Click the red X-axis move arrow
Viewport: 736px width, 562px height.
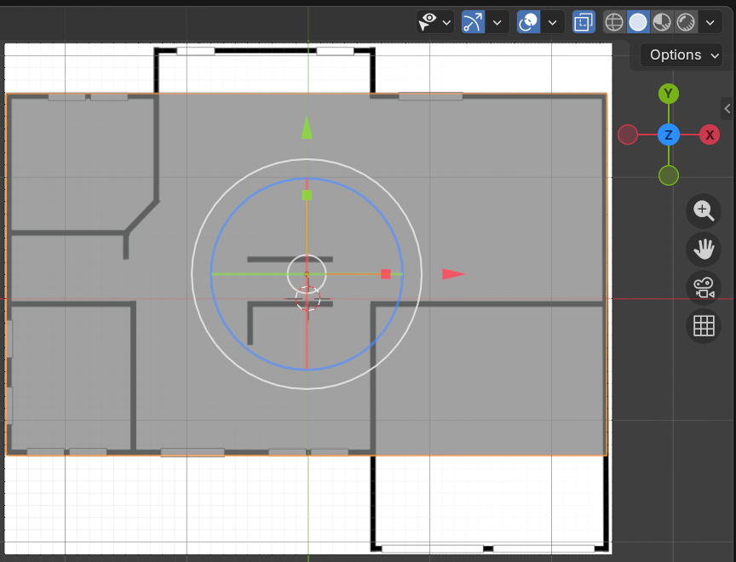pyautogui.click(x=453, y=274)
